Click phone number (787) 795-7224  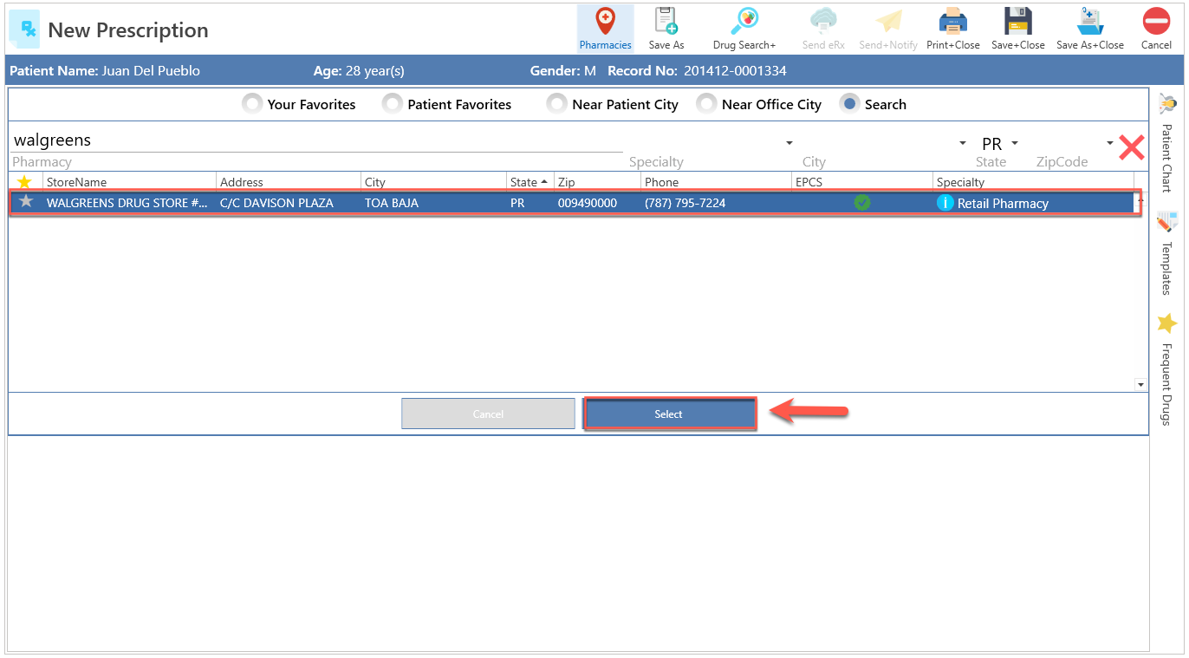click(x=685, y=203)
